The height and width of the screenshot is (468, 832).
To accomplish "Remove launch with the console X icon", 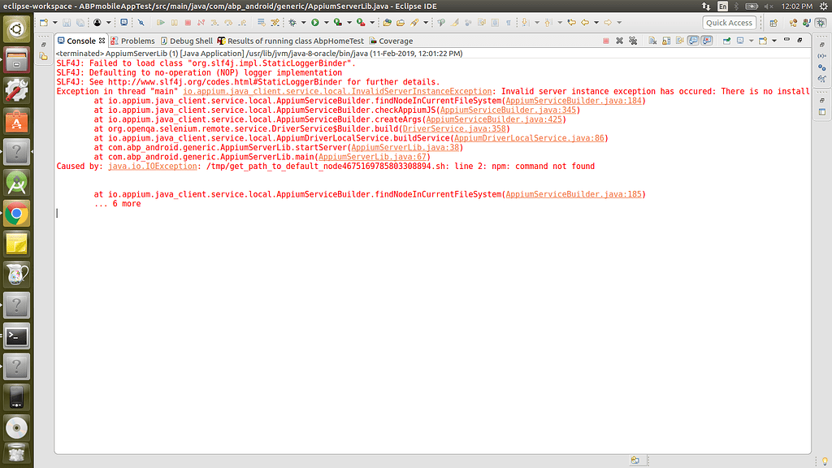I will [x=619, y=41].
